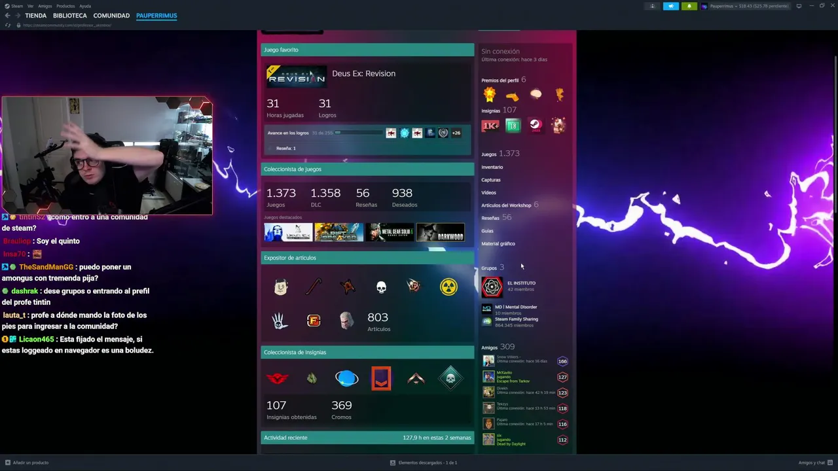The height and width of the screenshot is (471, 838).
Task: Open the first featured game blue thumbnail
Action: [288, 232]
